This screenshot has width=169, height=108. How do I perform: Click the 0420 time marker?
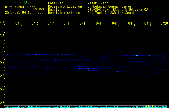click(x=164, y=23)
